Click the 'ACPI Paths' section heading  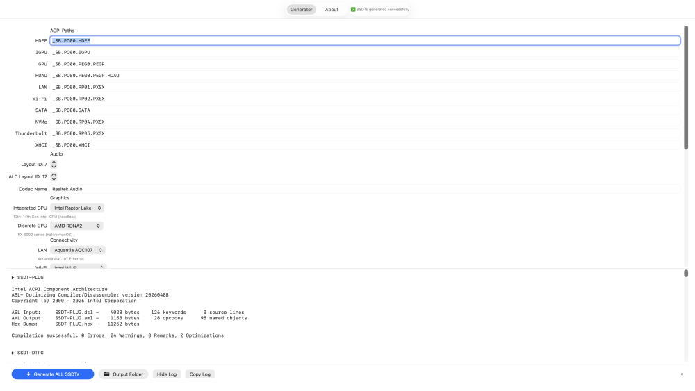[x=62, y=31]
